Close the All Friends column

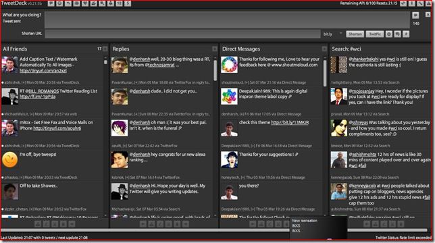coord(105,49)
